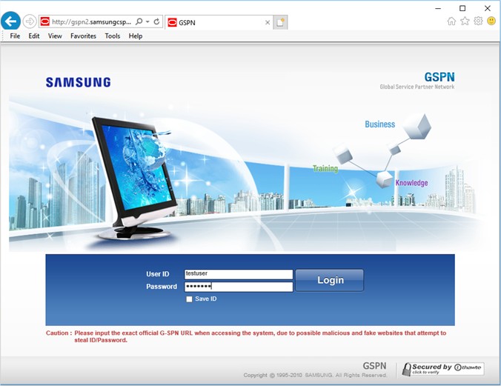The width and height of the screenshot is (501, 386).
Task: Click the Secured by thawte badge
Action: tap(443, 369)
